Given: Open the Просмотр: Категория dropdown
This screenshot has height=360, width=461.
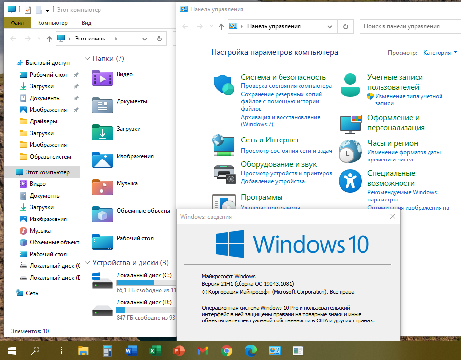Looking at the screenshot, I should 440,53.
